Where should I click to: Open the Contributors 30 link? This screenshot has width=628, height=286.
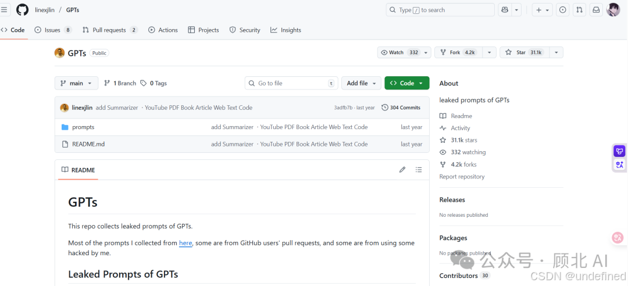(x=465, y=276)
